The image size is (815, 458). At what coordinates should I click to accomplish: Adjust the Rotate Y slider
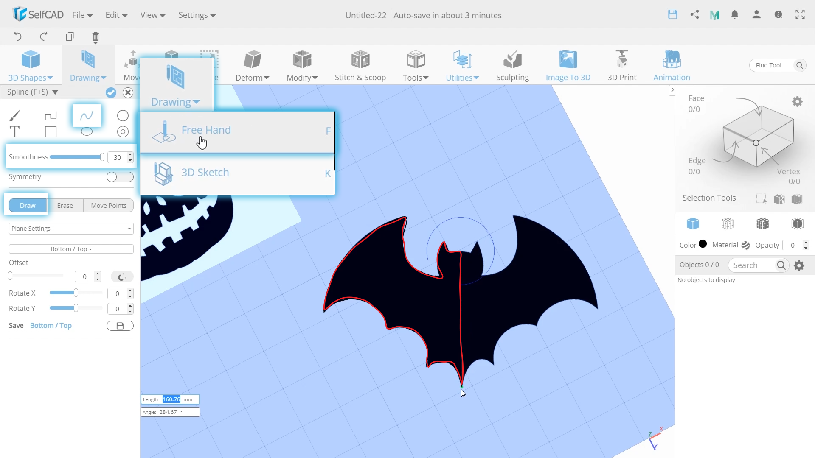[x=76, y=308]
